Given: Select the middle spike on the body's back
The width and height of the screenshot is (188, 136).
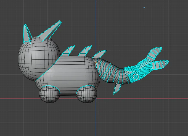Looking at the screenshot, I should click(85, 51).
